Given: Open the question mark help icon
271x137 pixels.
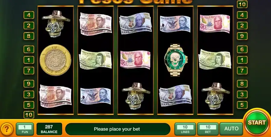Looking at the screenshot, I should [7, 129].
